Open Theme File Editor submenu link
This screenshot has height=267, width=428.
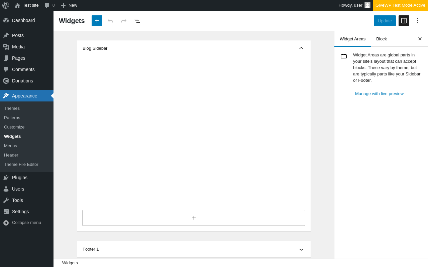tap(21, 164)
